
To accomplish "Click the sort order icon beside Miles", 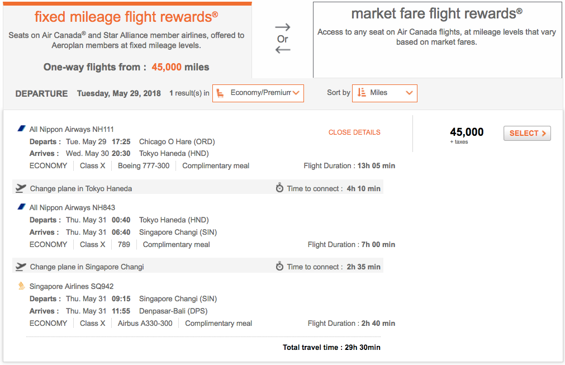I will [362, 93].
